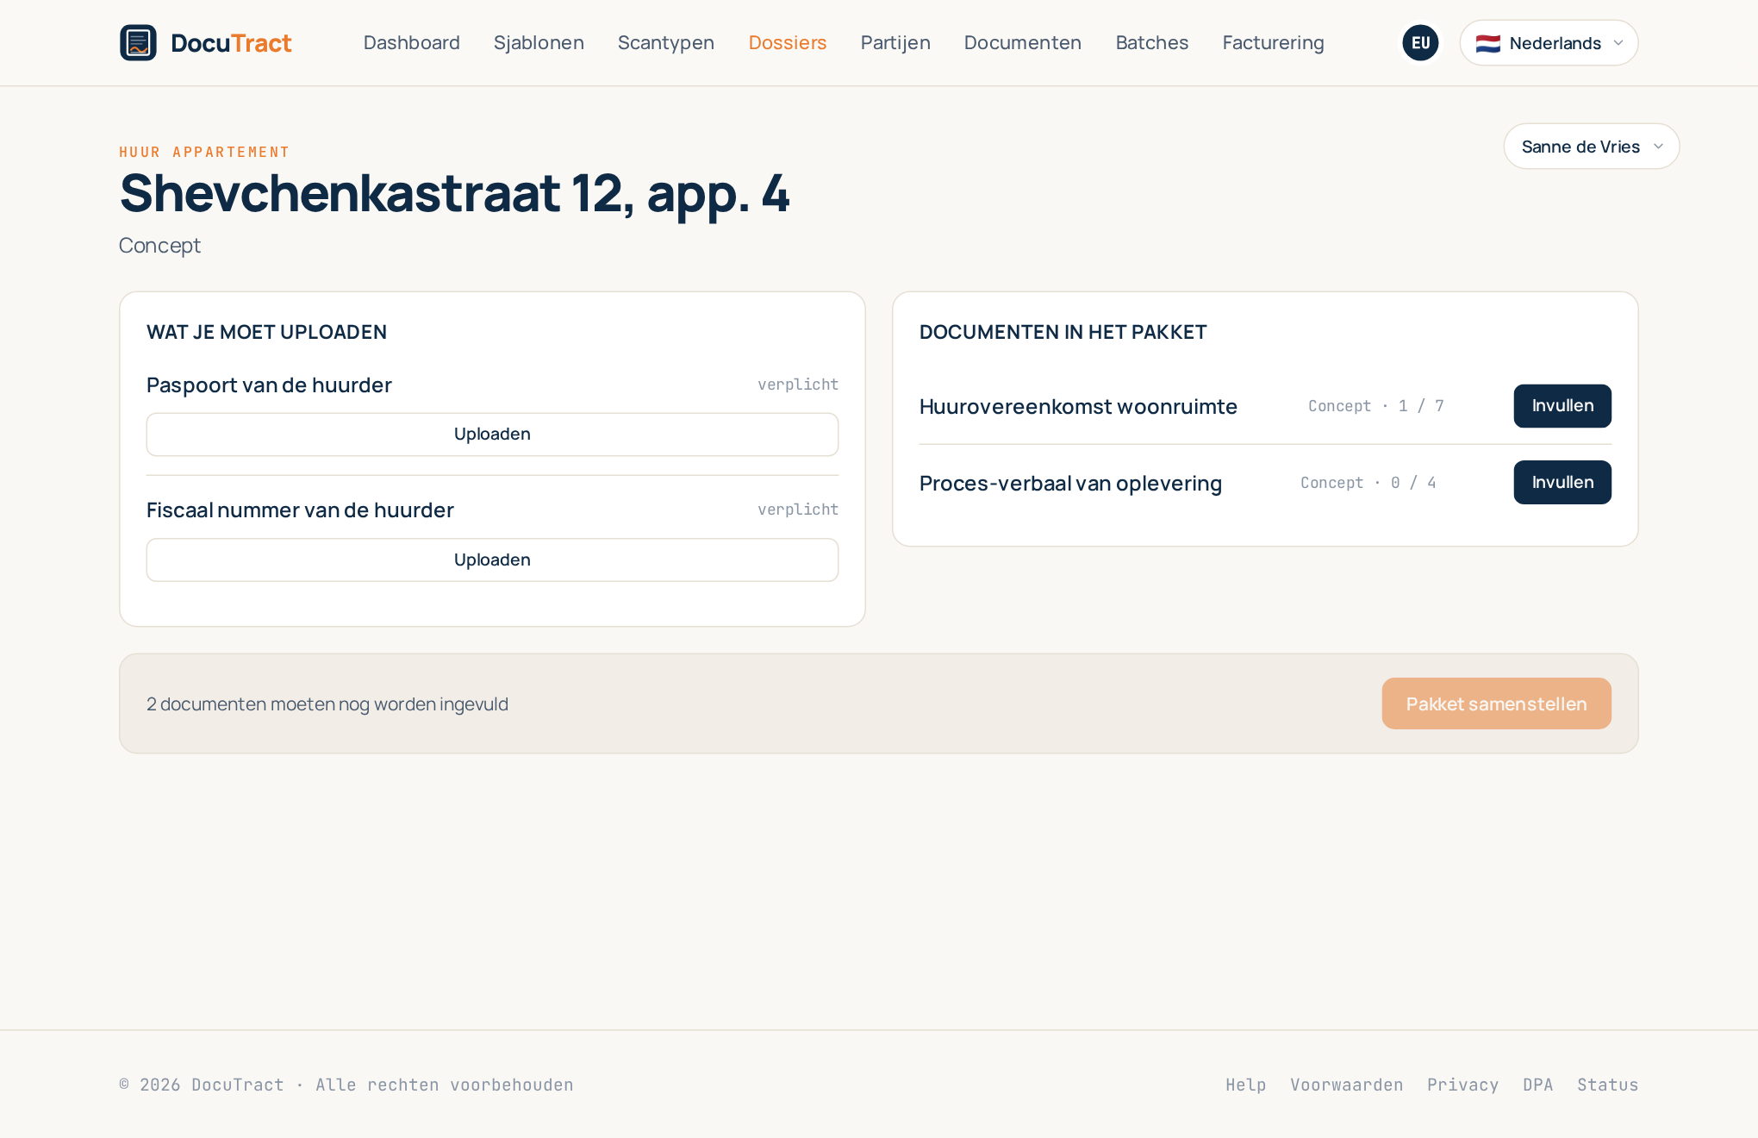Image resolution: width=1758 pixels, height=1138 pixels.
Task: Open the DPA footer link
Action: click(x=1538, y=1085)
